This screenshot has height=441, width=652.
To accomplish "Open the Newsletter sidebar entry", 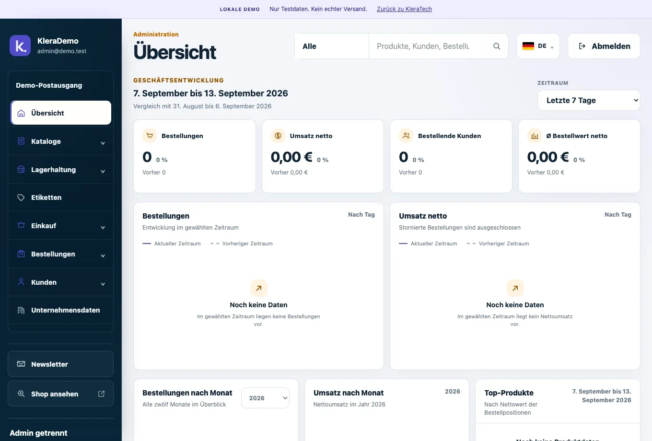I will (x=61, y=364).
